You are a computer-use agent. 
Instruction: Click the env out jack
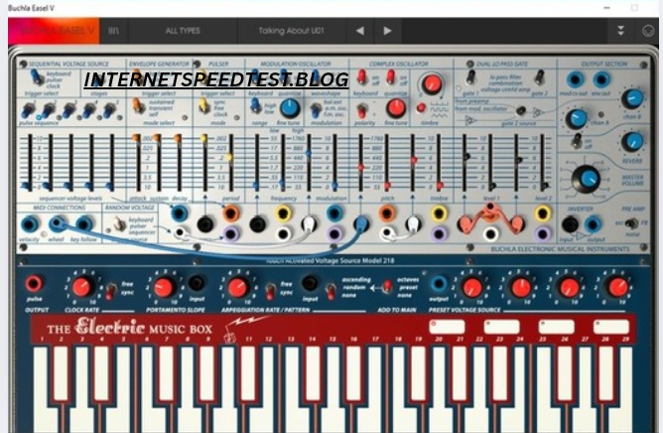(601, 79)
